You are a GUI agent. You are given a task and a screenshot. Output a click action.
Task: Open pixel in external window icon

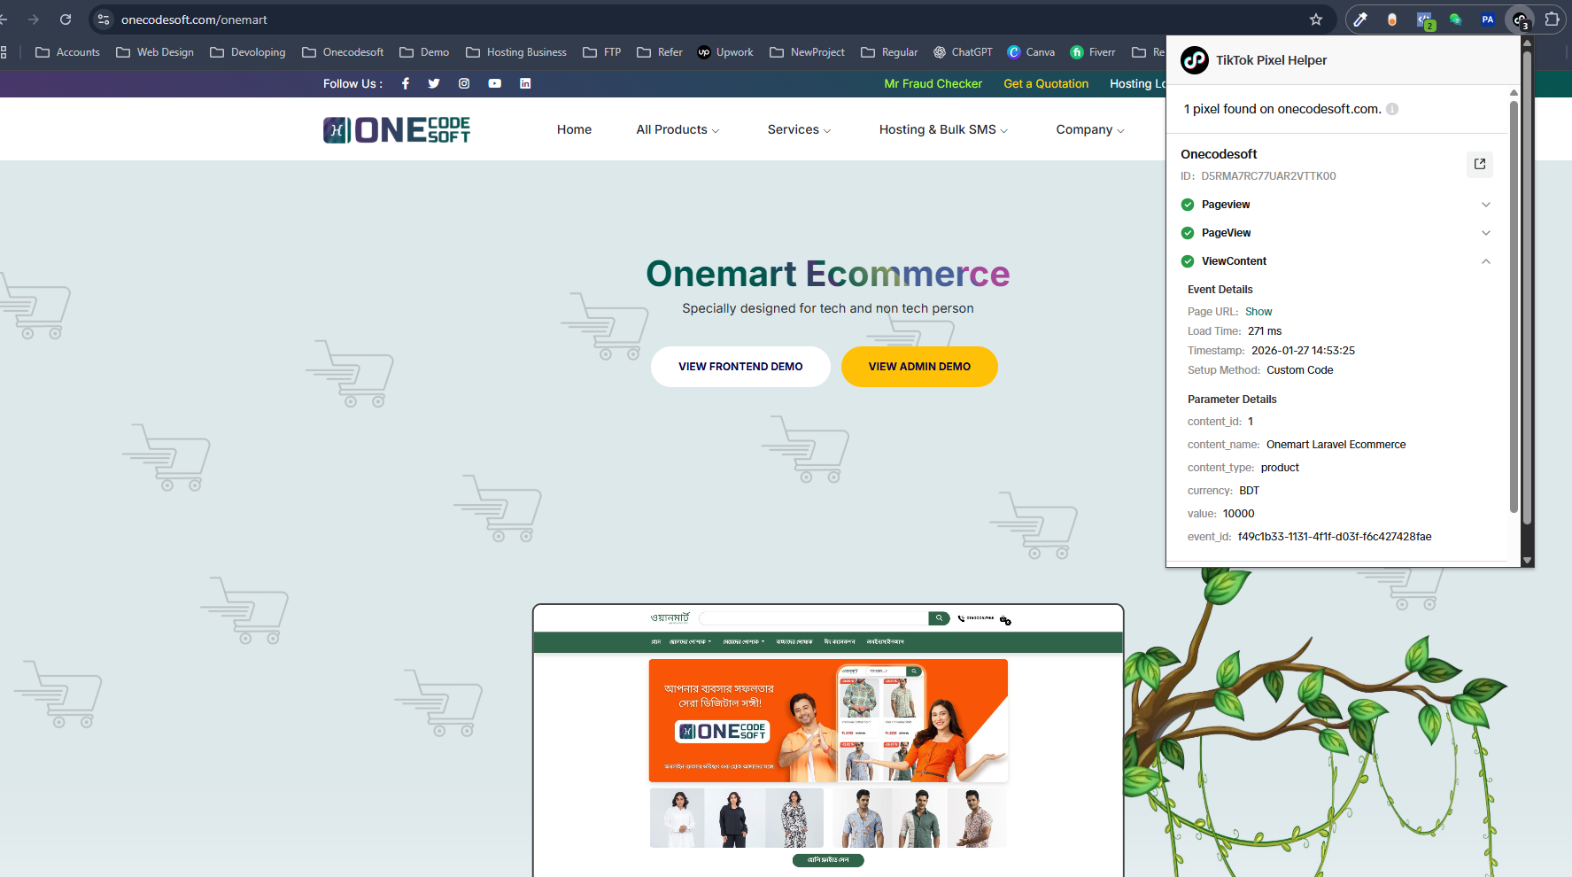click(1480, 164)
